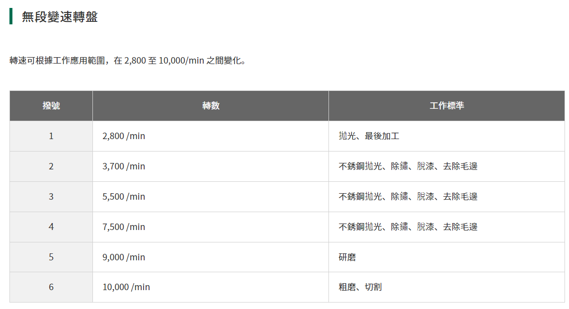Select the 撥號 column header
Screen dimensions: 569x309
(x=51, y=106)
